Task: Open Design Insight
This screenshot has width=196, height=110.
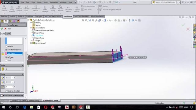Action: point(88,6)
